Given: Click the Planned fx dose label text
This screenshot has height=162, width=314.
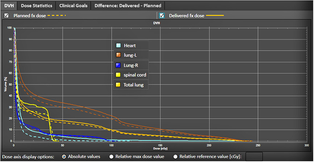Looking at the screenshot, I should click(30, 15).
